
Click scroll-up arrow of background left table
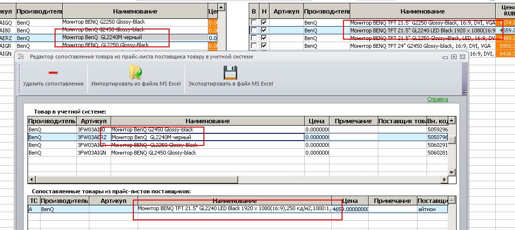pyautogui.click(x=222, y=7)
